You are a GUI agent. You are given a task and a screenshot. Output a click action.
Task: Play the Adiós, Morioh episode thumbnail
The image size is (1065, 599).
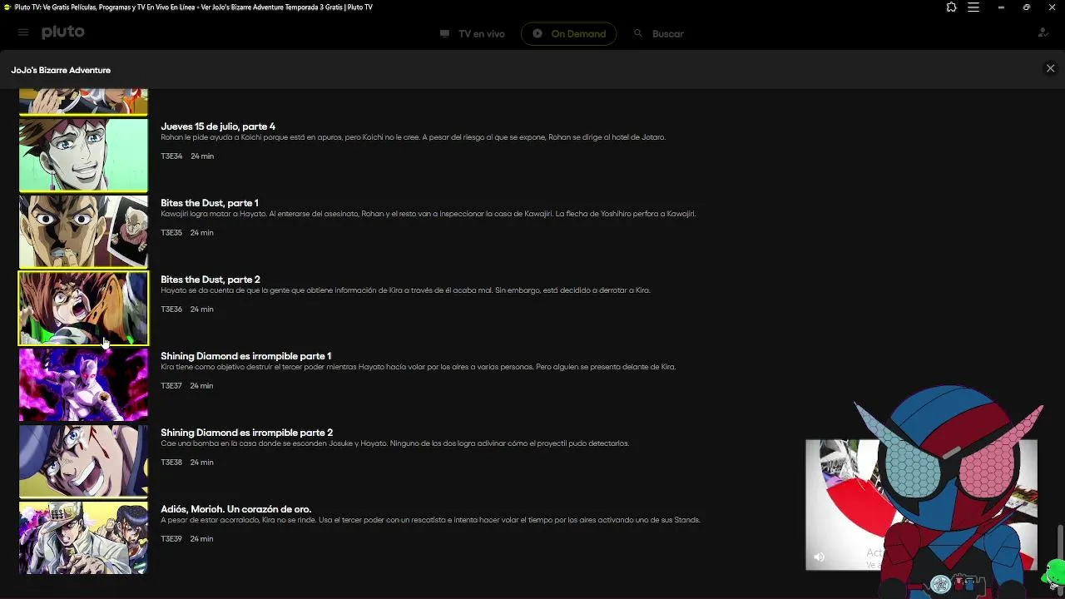click(83, 538)
